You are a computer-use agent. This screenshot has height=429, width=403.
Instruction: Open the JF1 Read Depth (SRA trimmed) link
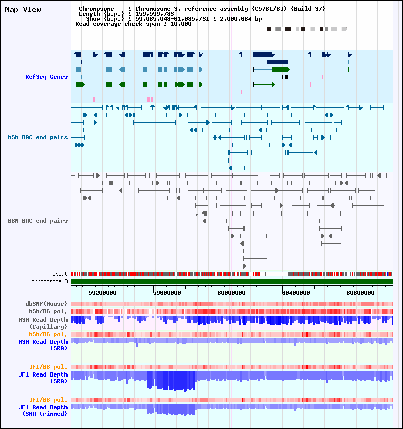click(43, 410)
